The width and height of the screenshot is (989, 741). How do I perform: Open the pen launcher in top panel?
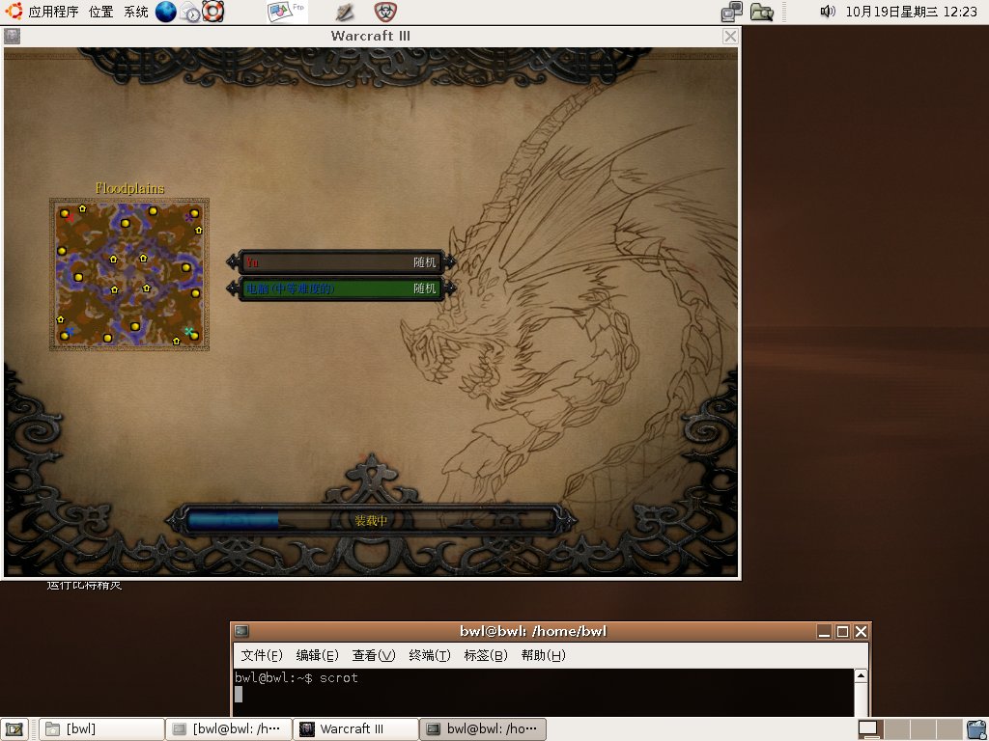(x=345, y=12)
